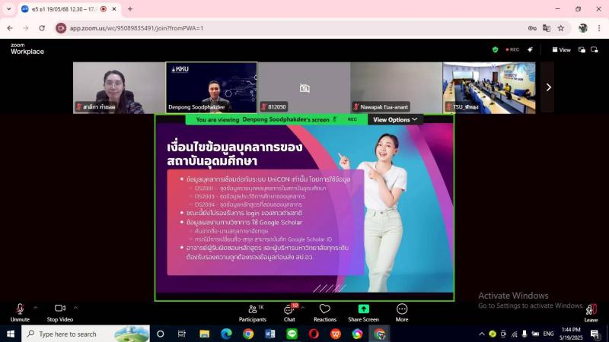Open Cortana circle on the taskbar
Viewport: 609px width, 342px height.
pos(160,334)
